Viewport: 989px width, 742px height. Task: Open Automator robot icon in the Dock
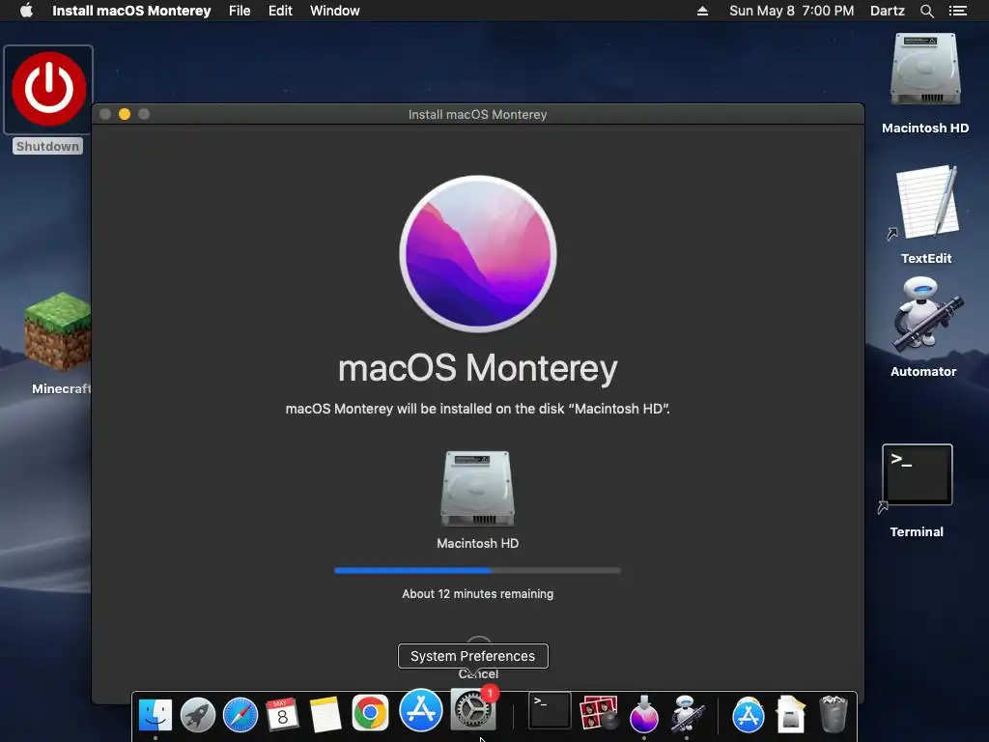[687, 714]
